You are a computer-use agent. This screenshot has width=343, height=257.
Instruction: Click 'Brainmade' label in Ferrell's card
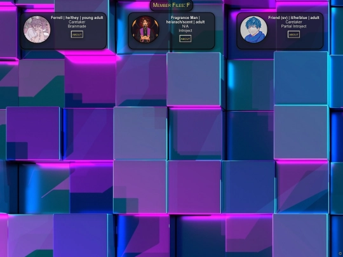(77, 26)
